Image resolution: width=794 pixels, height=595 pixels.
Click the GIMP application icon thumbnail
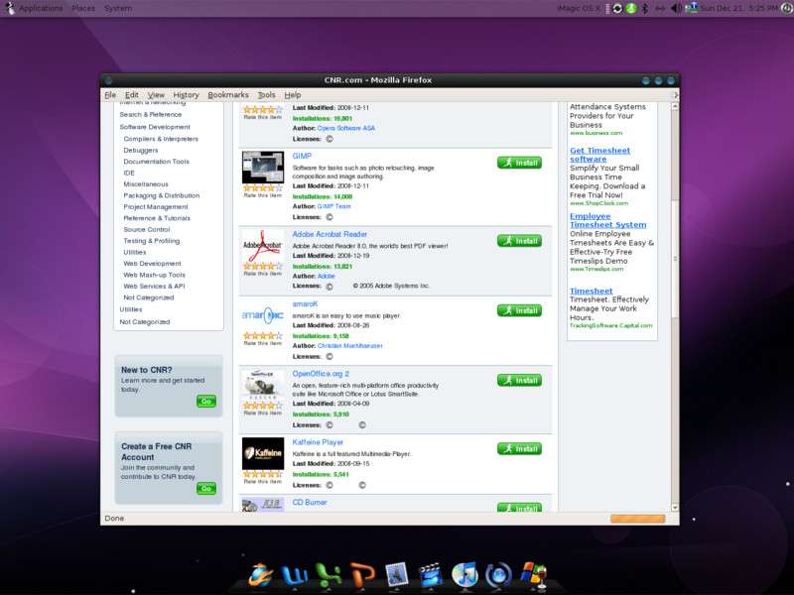261,168
